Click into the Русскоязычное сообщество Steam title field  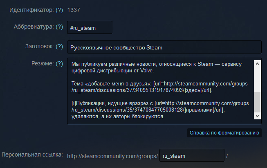click(x=164, y=47)
